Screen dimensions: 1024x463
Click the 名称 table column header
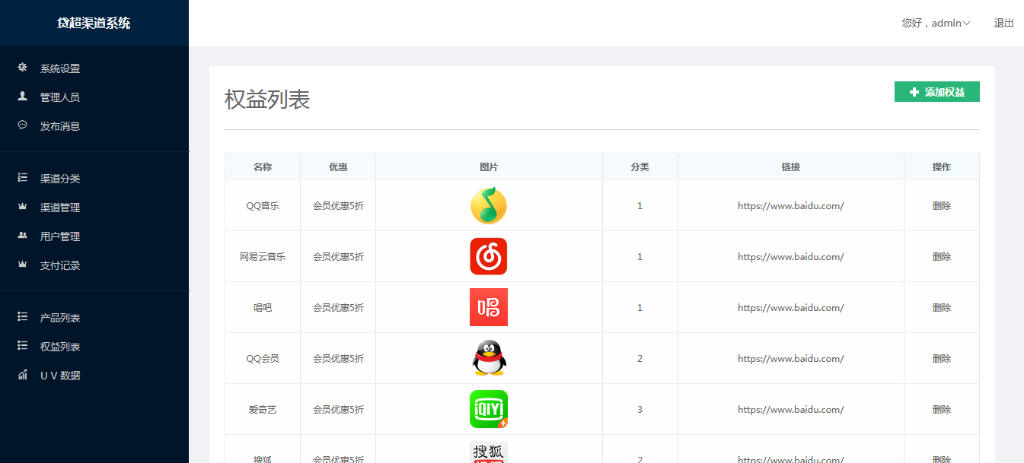click(262, 166)
